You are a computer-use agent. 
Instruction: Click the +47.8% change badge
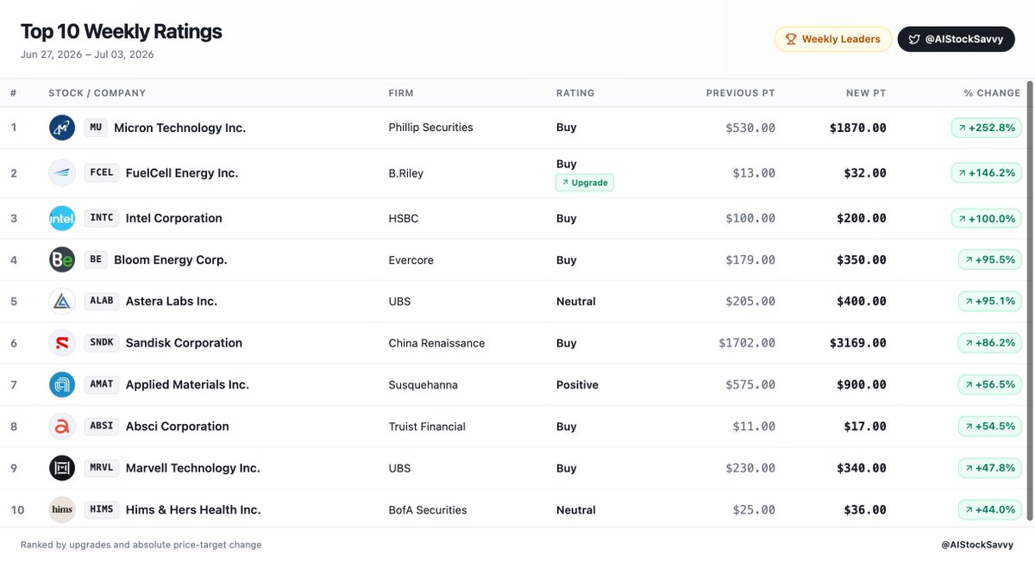click(989, 468)
